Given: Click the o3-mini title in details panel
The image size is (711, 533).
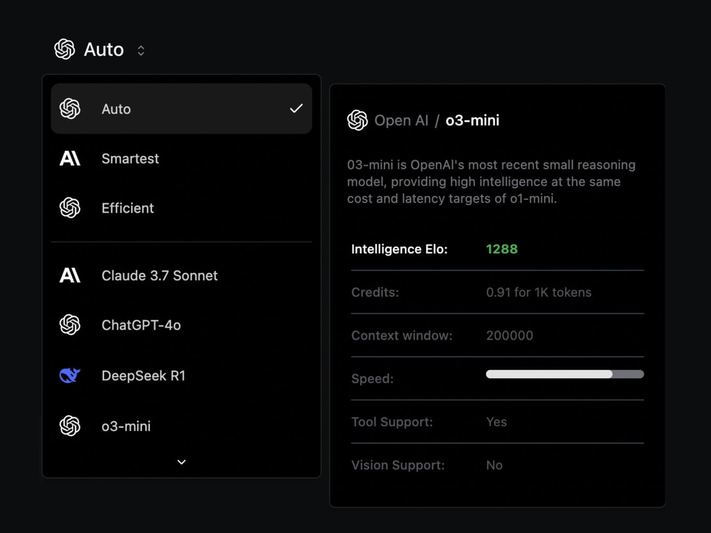Looking at the screenshot, I should (473, 120).
